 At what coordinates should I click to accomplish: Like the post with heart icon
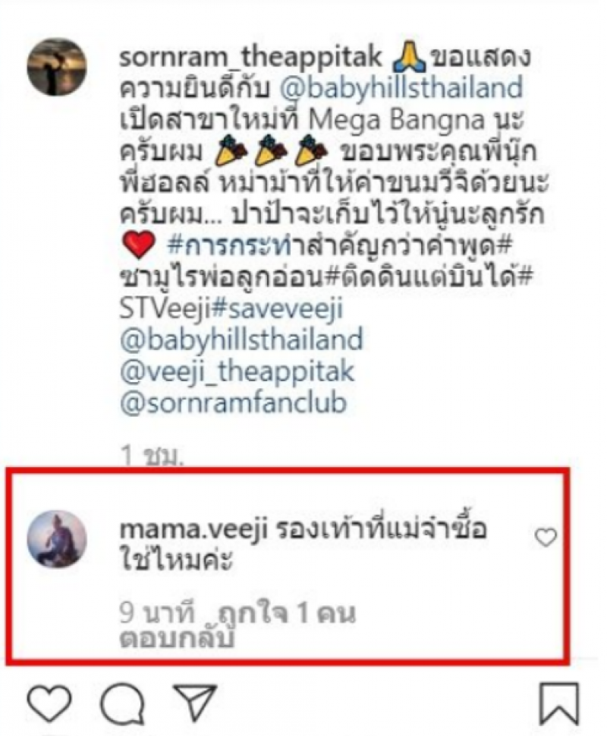(49, 703)
